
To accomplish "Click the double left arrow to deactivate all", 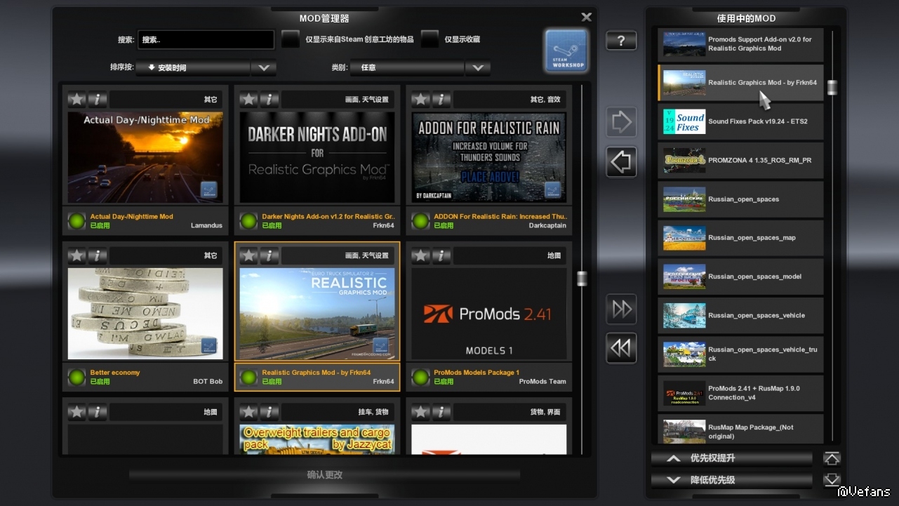I will point(622,348).
